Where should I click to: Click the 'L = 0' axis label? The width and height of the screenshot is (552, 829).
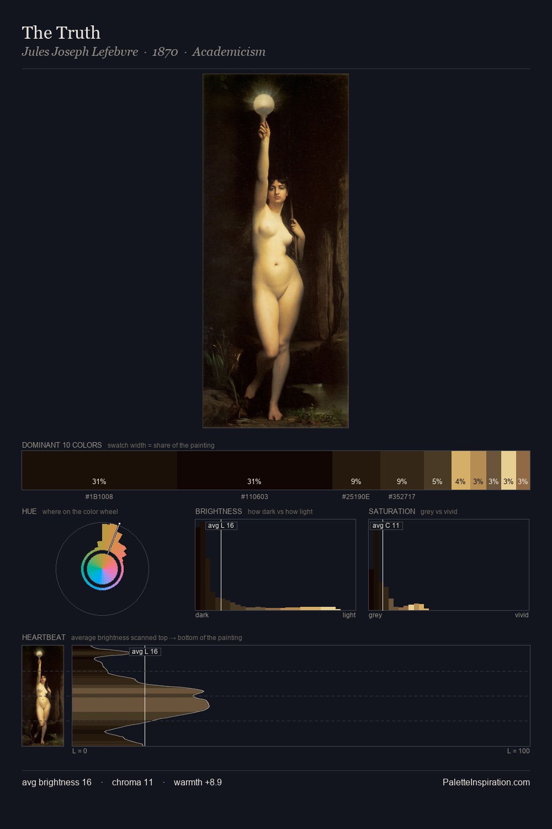[x=79, y=751]
